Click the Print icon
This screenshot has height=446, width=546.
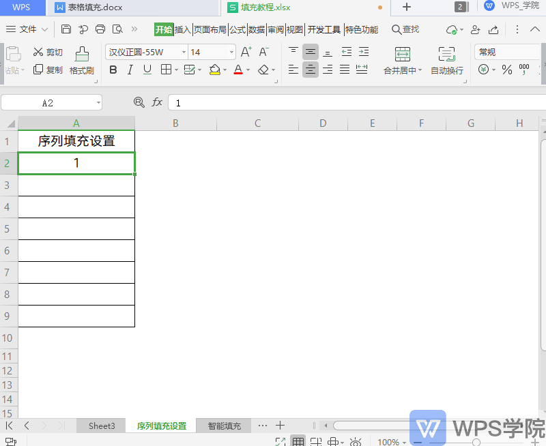[x=100, y=29]
